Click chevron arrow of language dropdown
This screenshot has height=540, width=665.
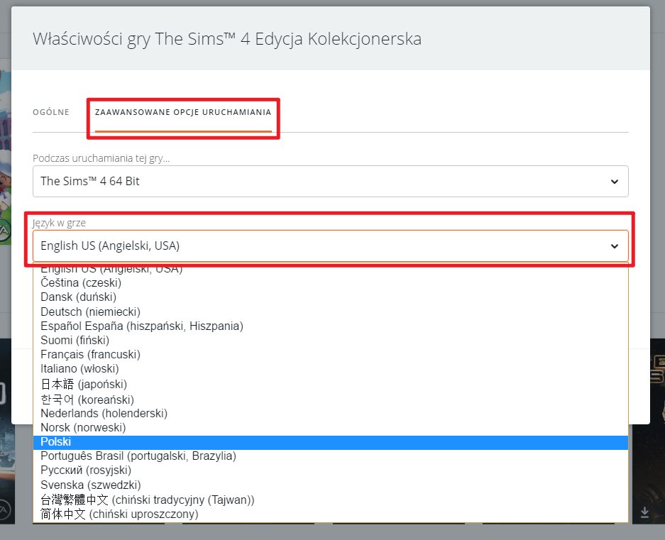614,246
